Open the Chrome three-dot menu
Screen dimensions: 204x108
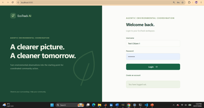click(x=201, y=3)
